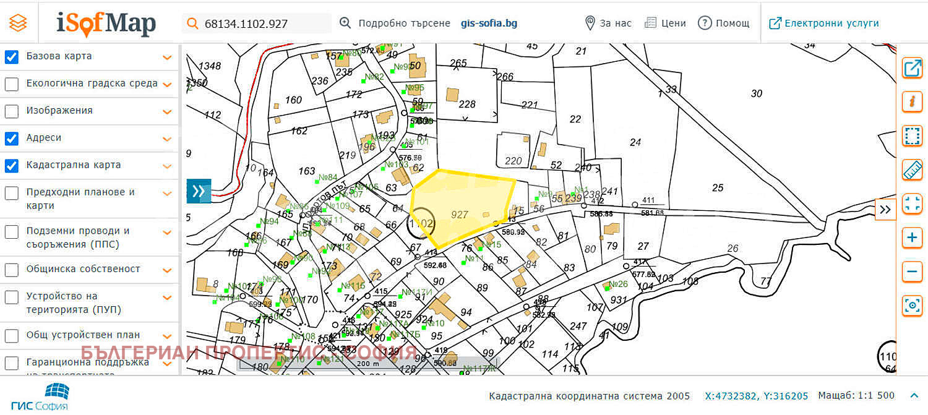Open the map info tool
Viewport: 928px width, 415px height.
(x=912, y=101)
